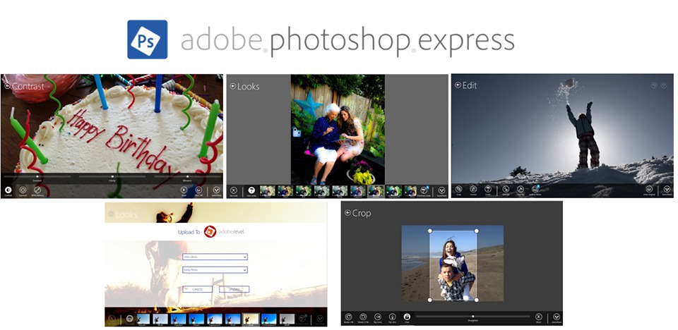The height and width of the screenshot is (330, 678).
Task: Click the undo arrow in the Edit screen top right
Action: pyautogui.click(x=654, y=85)
